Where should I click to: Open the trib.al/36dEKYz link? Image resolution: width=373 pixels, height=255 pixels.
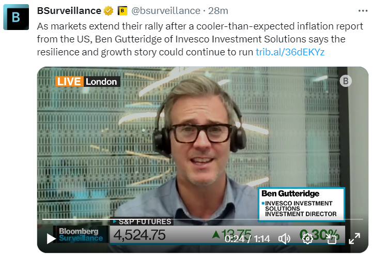(x=290, y=52)
